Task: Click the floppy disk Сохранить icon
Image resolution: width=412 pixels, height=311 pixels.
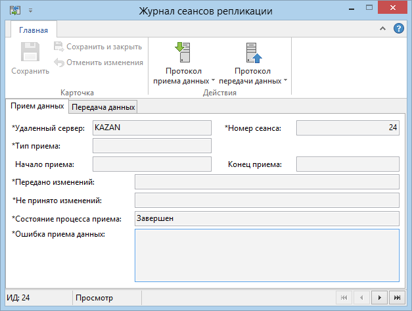Action: 30,52
